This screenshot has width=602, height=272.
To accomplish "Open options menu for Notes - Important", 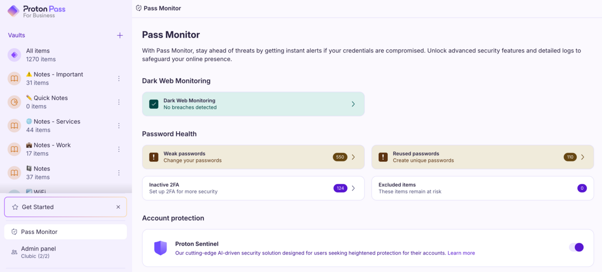I will [119, 79].
